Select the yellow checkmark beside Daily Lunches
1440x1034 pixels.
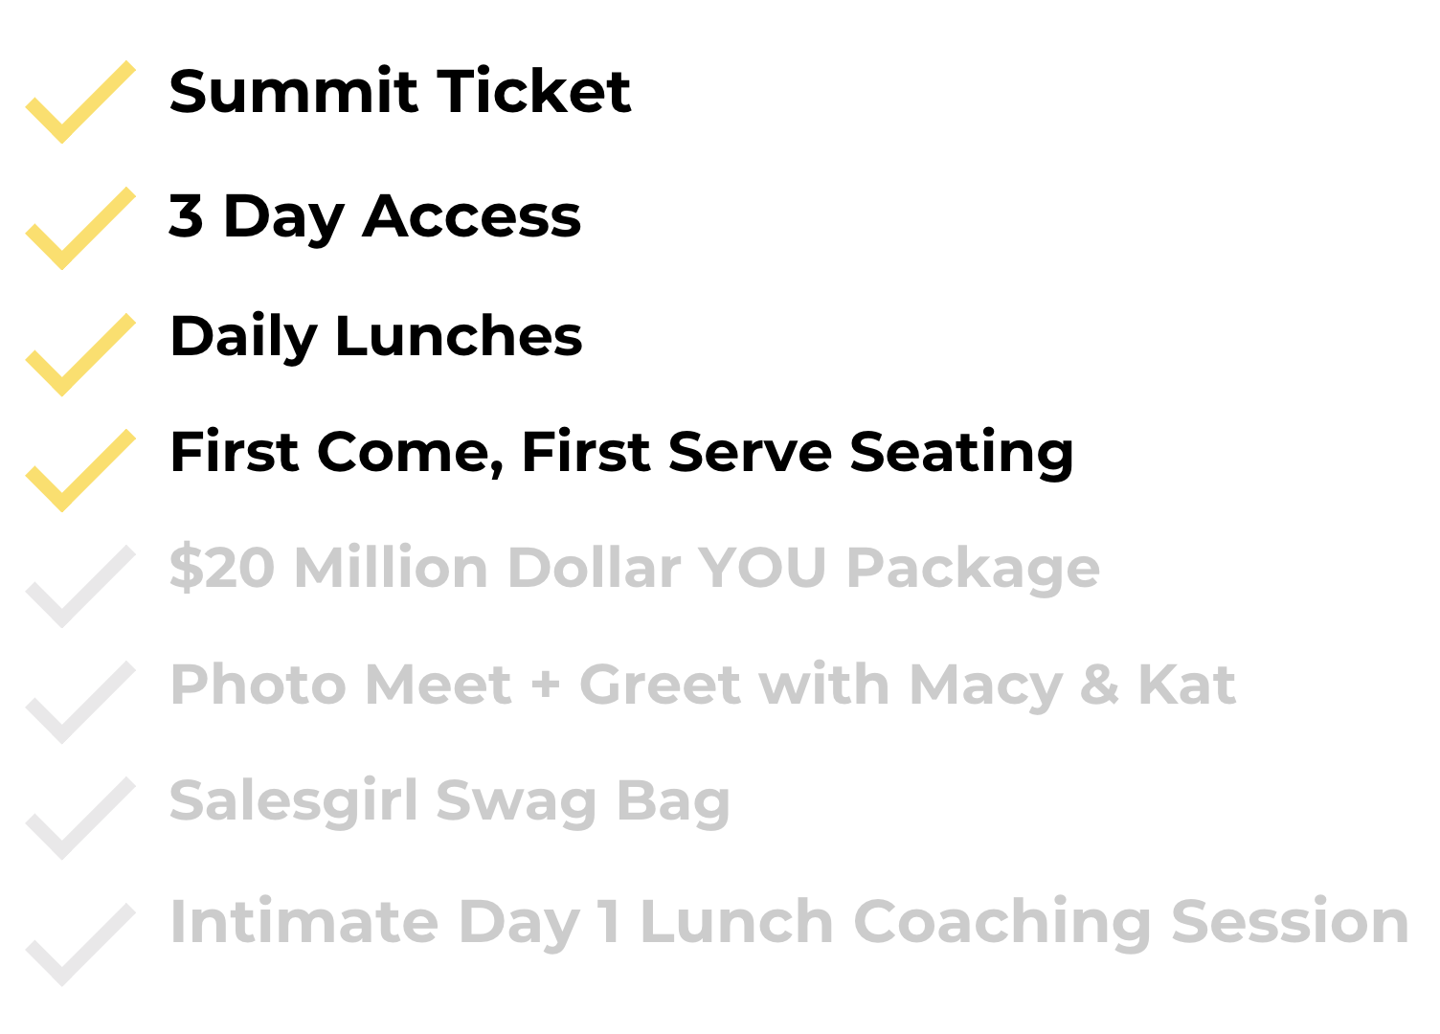(x=79, y=355)
